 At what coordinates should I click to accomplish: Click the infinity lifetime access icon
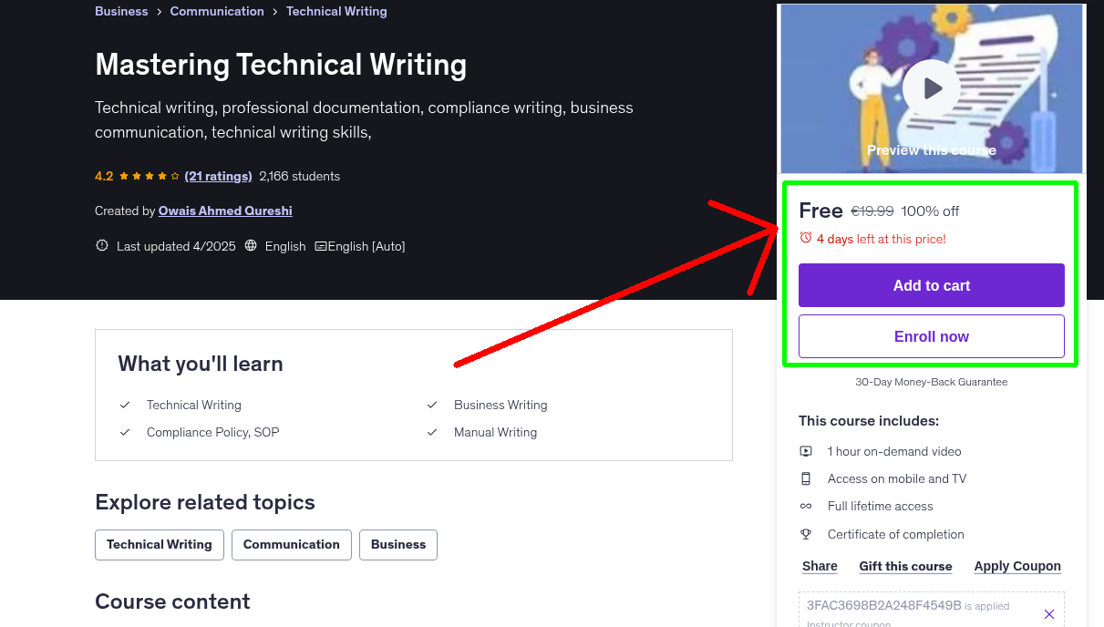(806, 506)
